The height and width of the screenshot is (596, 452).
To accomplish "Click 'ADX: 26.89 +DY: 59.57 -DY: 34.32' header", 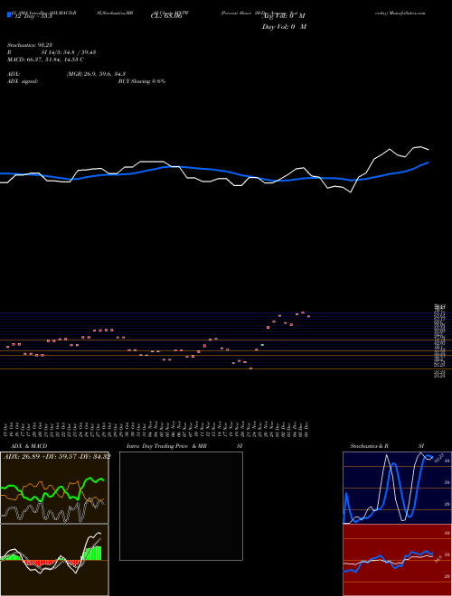I will tap(57, 457).
